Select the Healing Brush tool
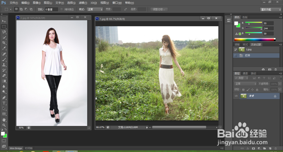283x152 pixels. coord(4,54)
